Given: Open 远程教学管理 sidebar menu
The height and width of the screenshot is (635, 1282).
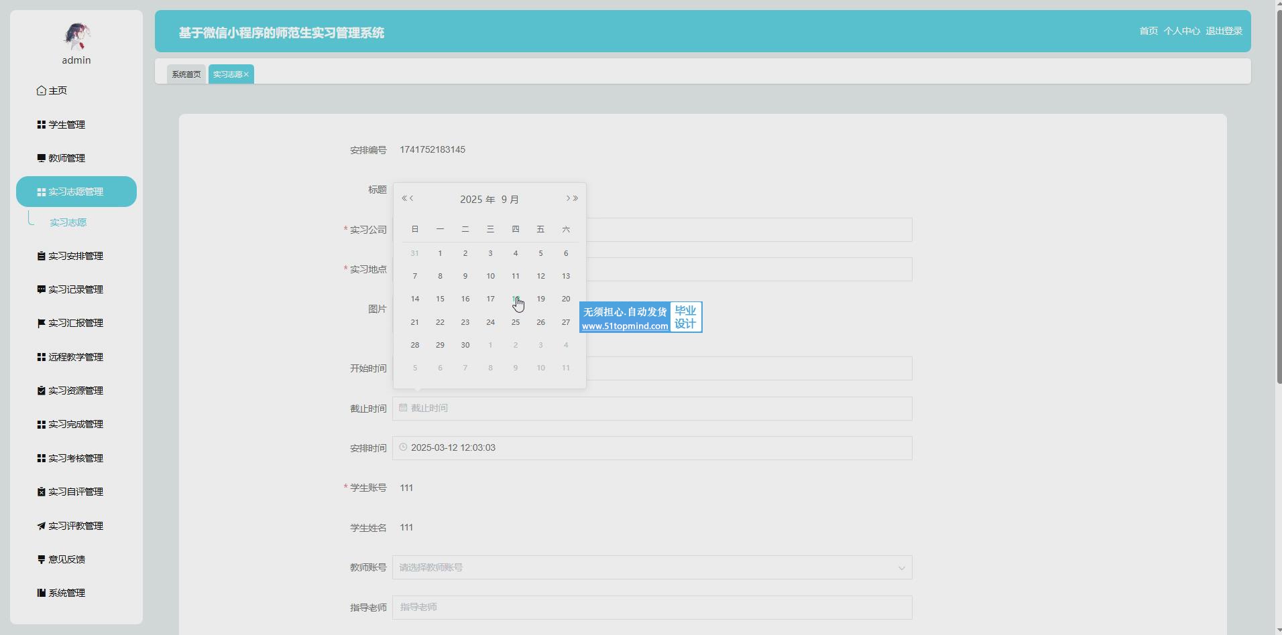Looking at the screenshot, I should pyautogui.click(x=75, y=357).
